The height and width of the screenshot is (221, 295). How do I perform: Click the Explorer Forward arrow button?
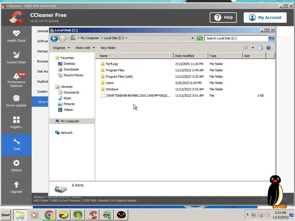pyautogui.click(x=62, y=38)
